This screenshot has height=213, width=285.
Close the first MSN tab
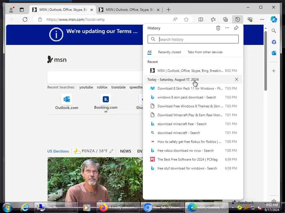(x=92, y=10)
